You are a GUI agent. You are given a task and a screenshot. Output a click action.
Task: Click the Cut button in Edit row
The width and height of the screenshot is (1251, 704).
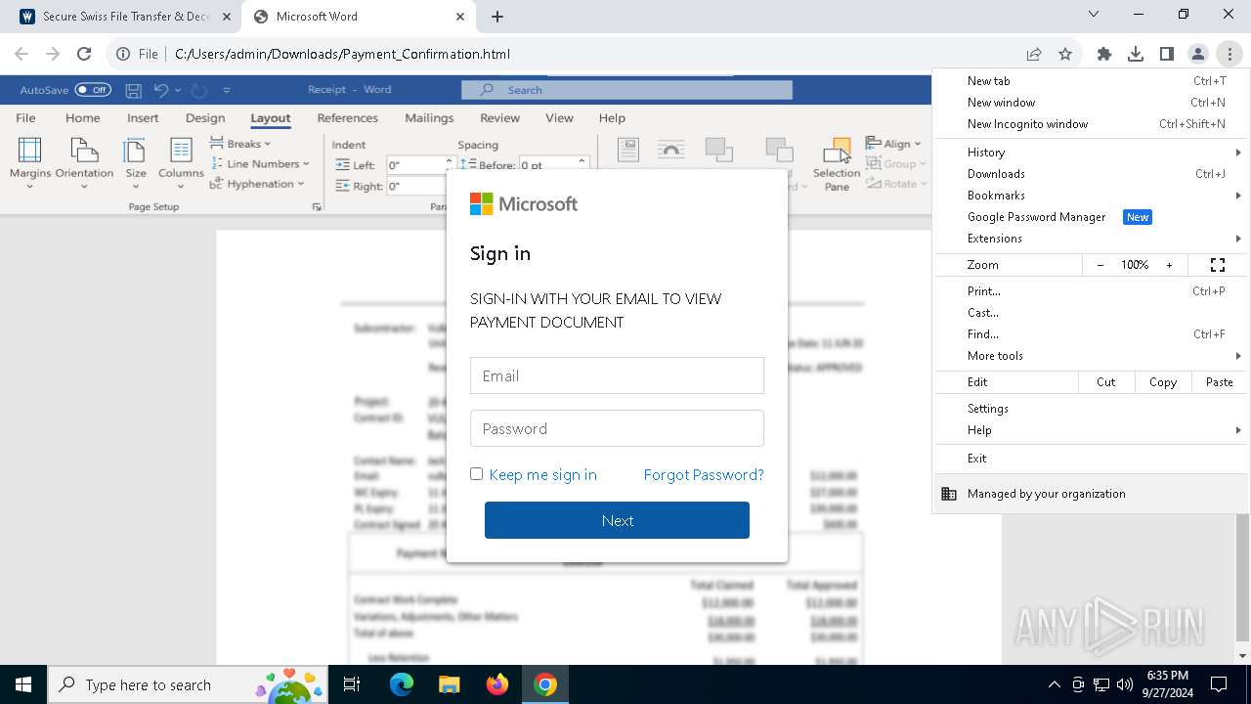(1106, 382)
